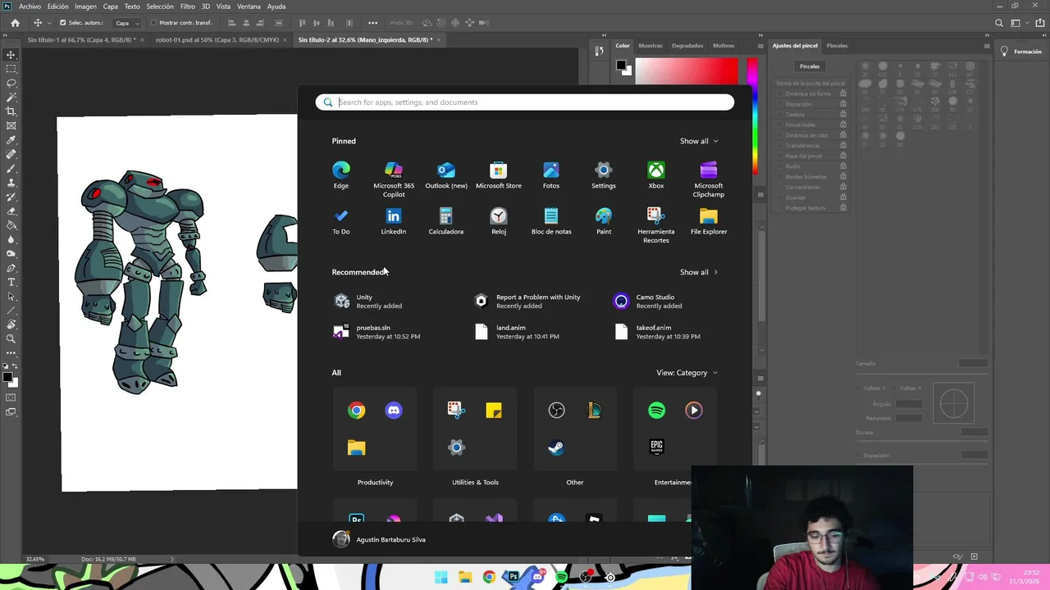This screenshot has height=590, width=1050.
Task: Select the History Brush tool
Action: click(x=11, y=197)
